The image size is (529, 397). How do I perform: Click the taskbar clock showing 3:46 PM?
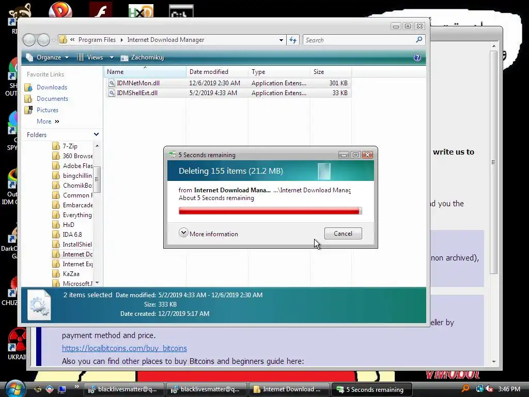(x=509, y=389)
